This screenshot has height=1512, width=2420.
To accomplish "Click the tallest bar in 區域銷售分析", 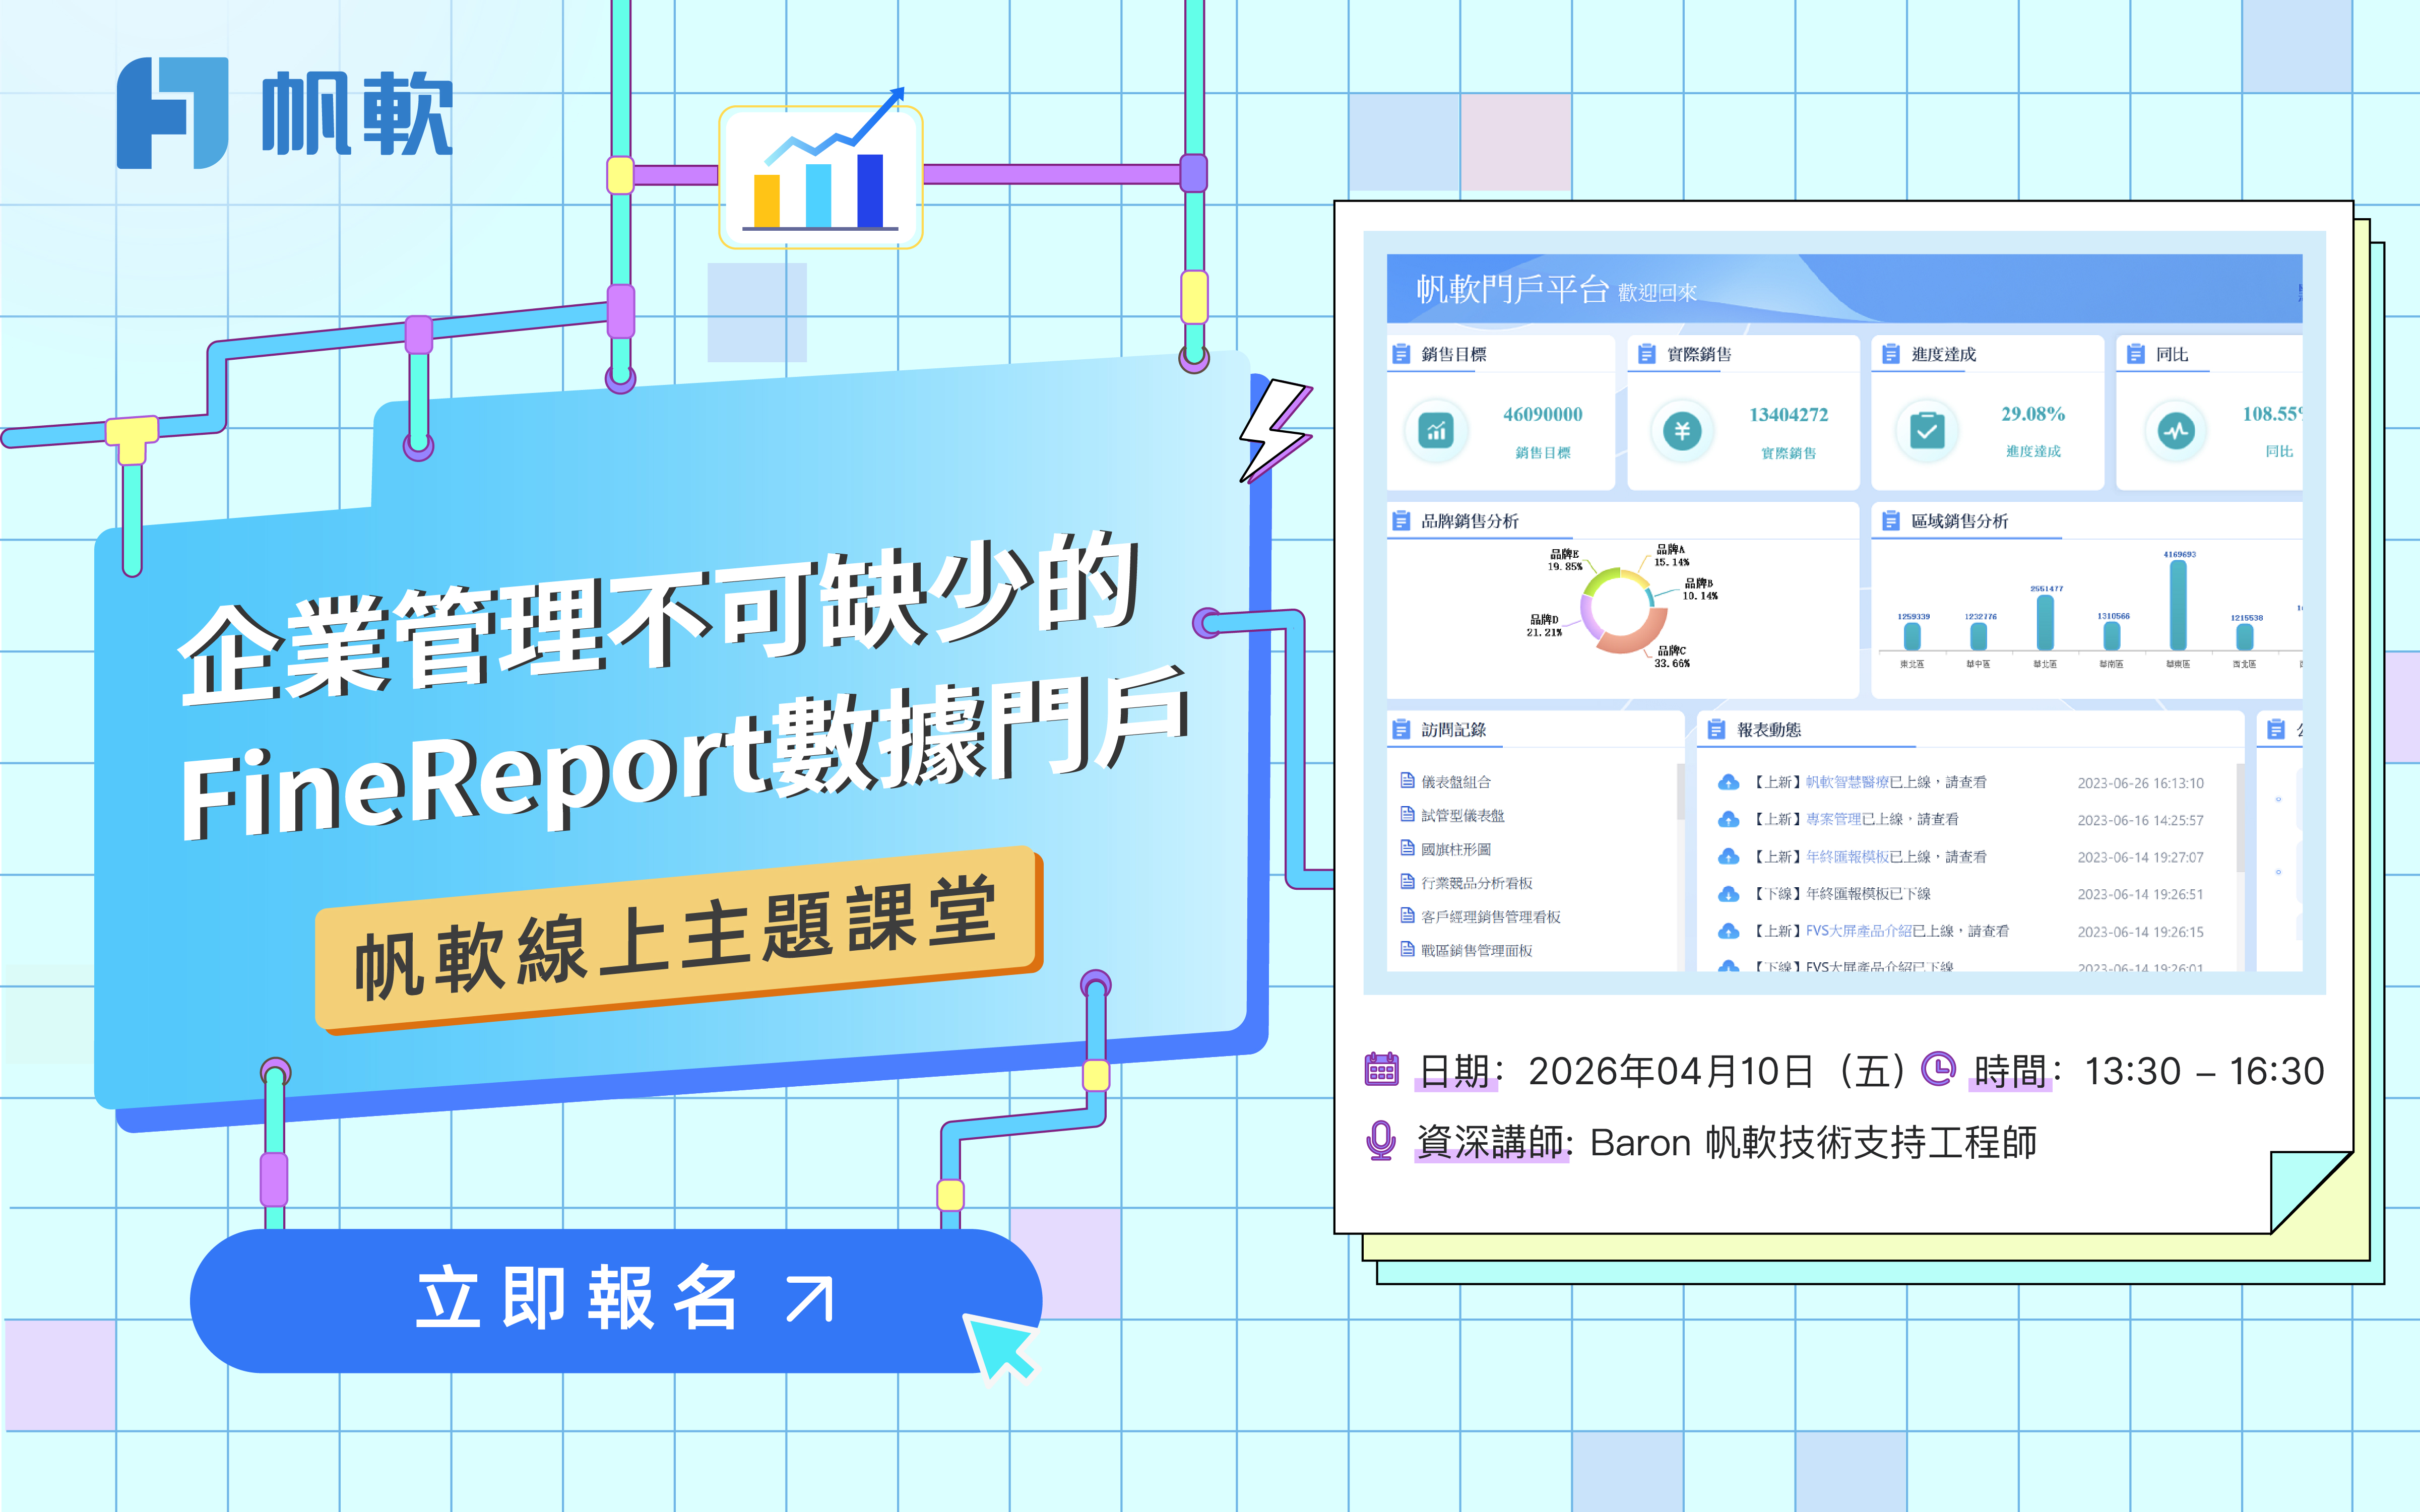I will (2178, 605).
